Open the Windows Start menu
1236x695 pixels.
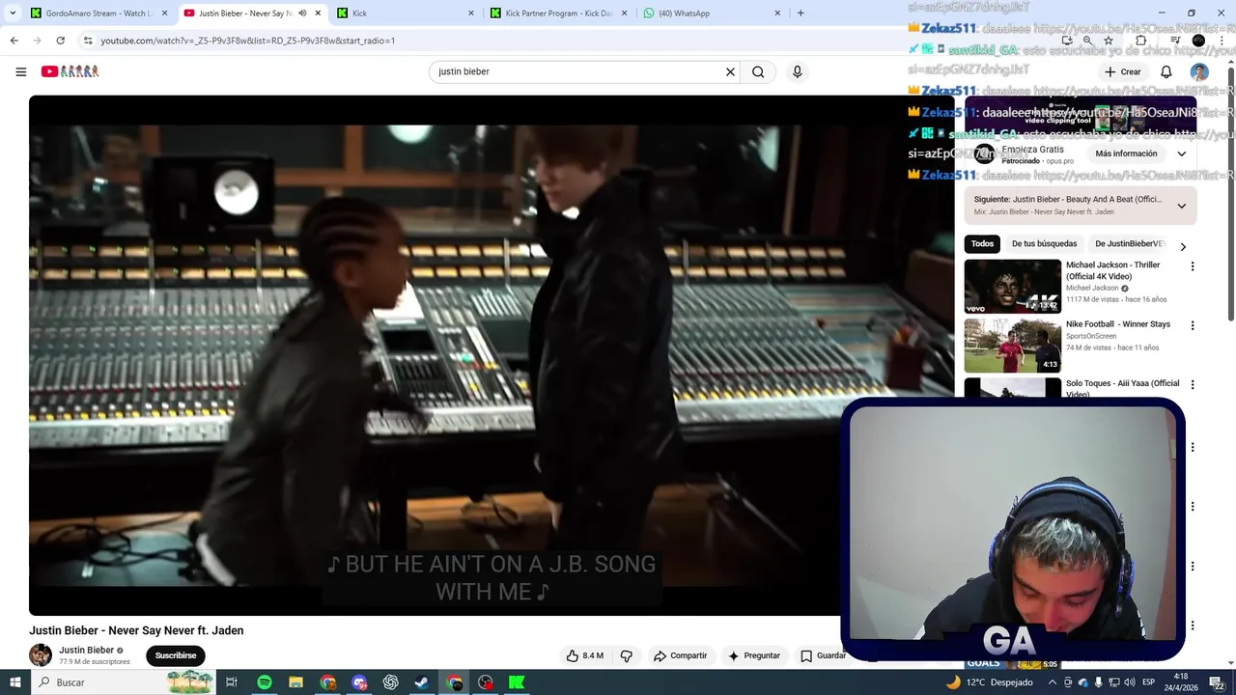tap(14, 682)
